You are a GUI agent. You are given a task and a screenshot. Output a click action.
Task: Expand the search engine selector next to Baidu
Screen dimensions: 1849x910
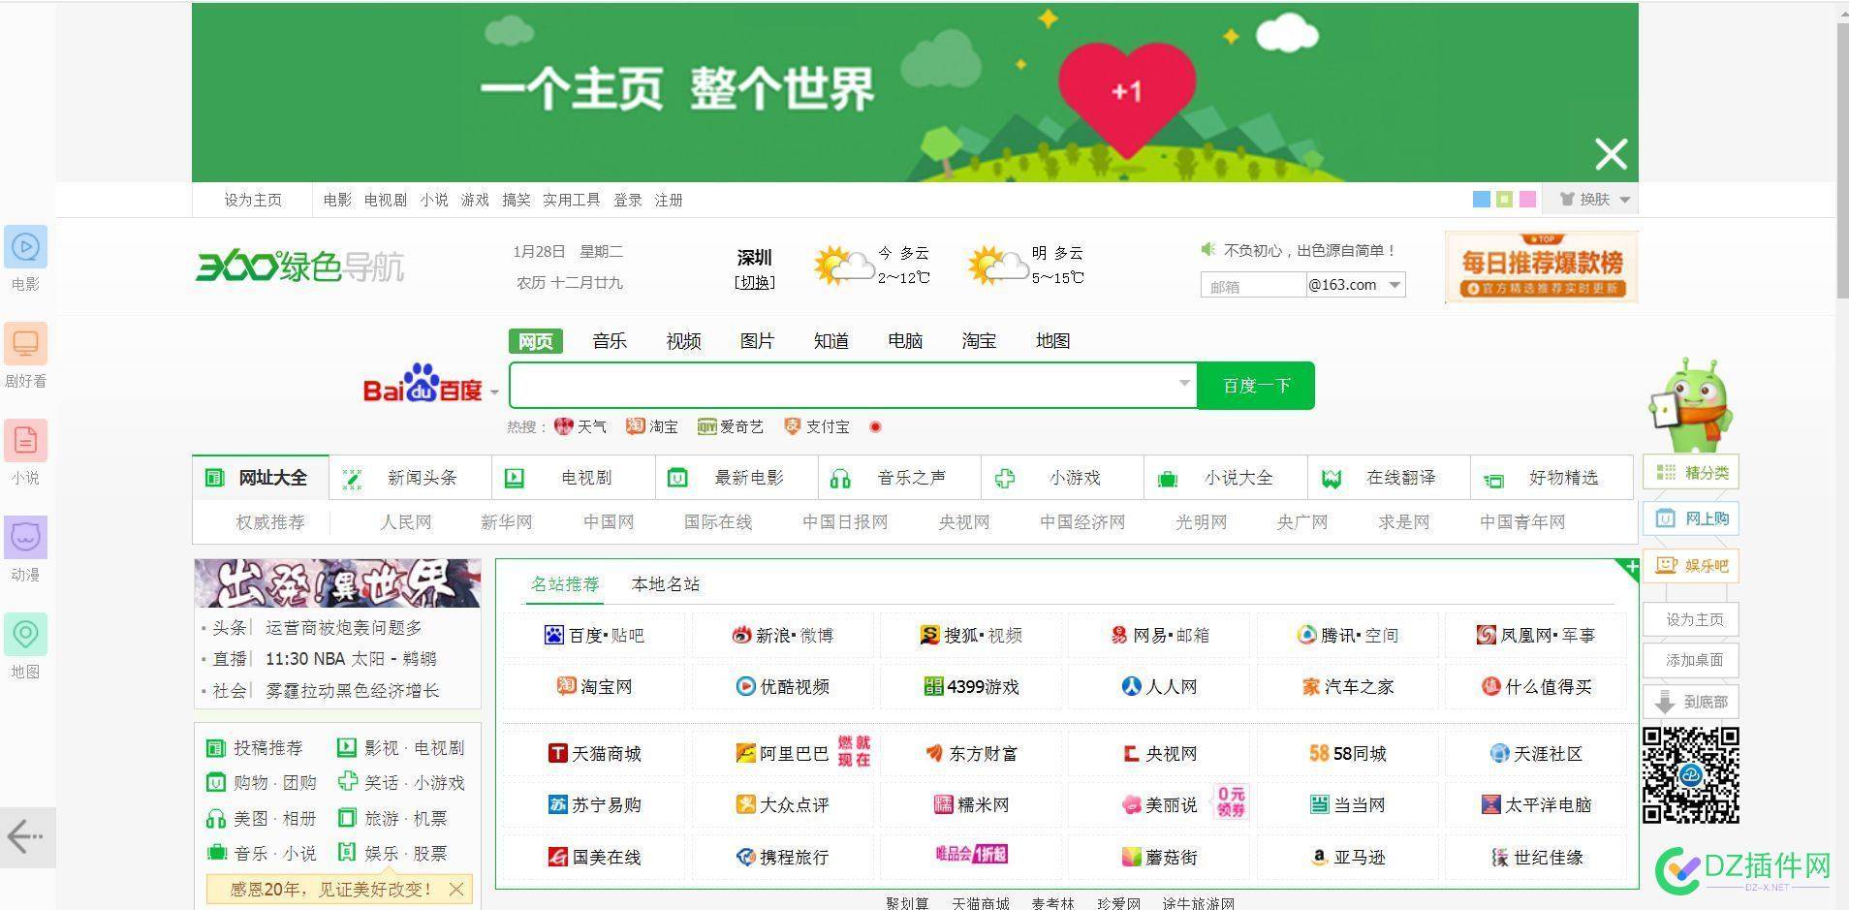[x=494, y=392]
